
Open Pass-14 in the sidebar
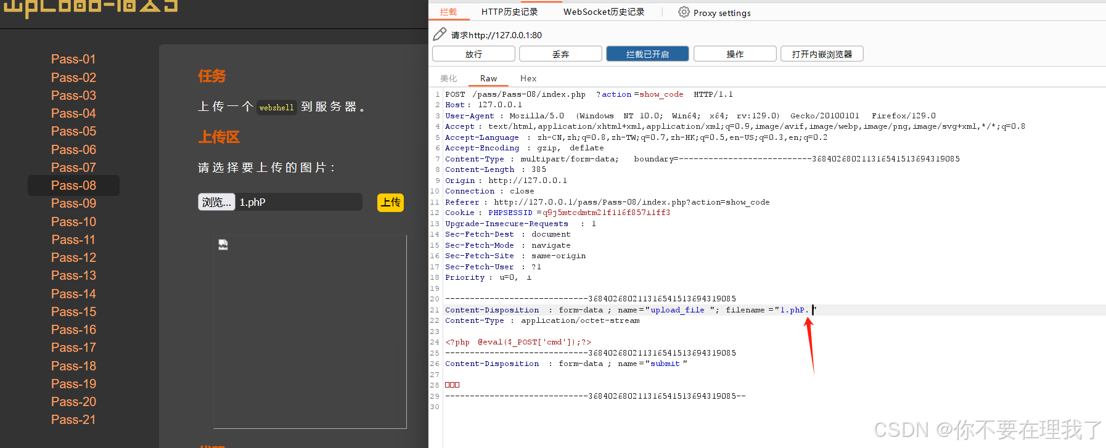pos(73,294)
